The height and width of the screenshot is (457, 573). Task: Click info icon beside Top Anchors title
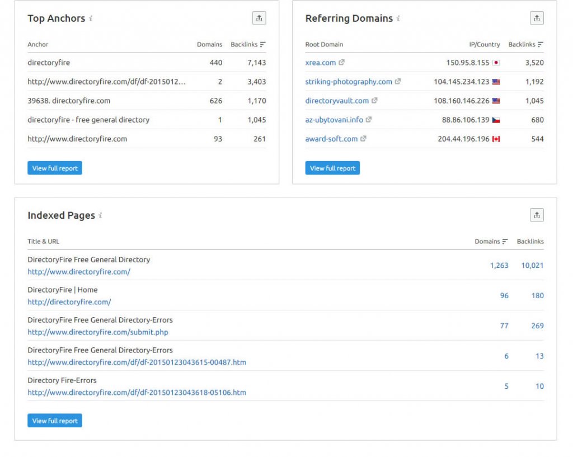click(x=91, y=18)
